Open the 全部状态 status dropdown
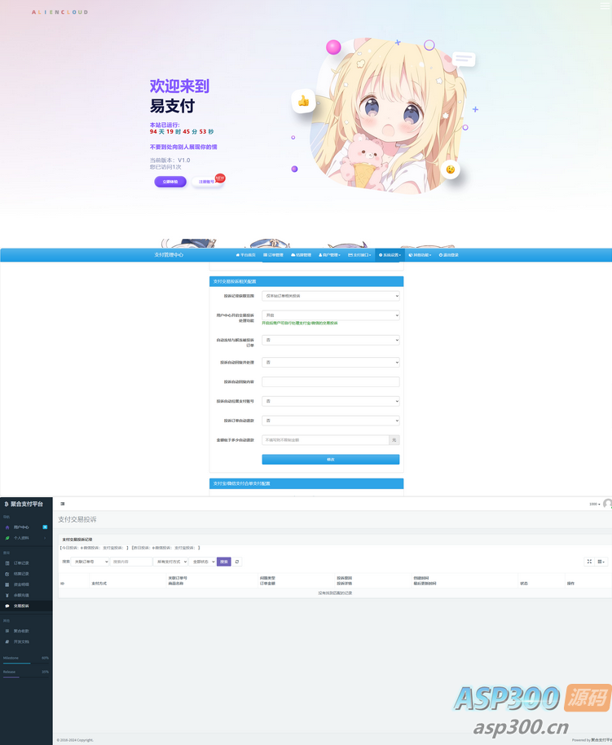 pos(203,562)
